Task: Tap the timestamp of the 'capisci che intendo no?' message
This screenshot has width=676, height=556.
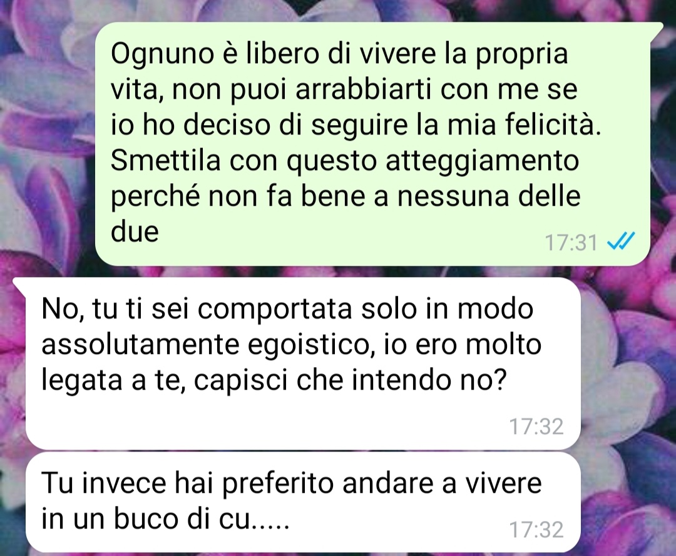Action: [536, 427]
